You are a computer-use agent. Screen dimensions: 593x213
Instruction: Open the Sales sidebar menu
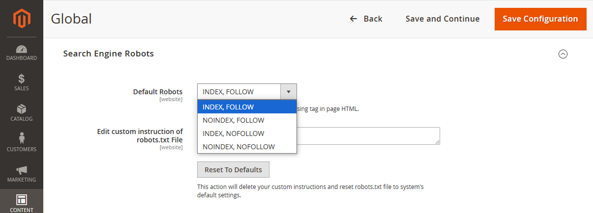(x=21, y=83)
